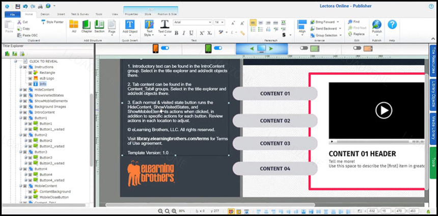Click the Cut scissors icon
The image size is (438, 216).
[19, 22]
